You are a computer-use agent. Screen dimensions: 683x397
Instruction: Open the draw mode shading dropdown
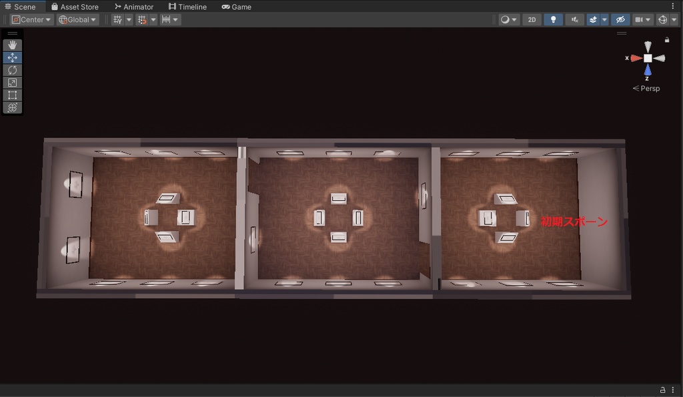509,19
